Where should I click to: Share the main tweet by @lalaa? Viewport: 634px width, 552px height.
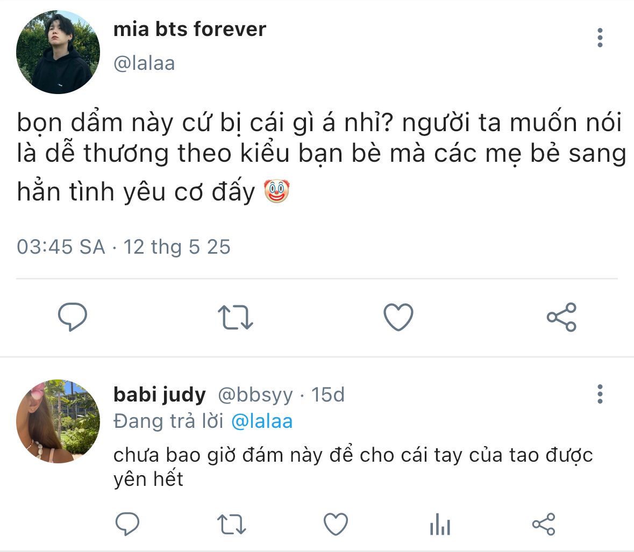tap(561, 317)
